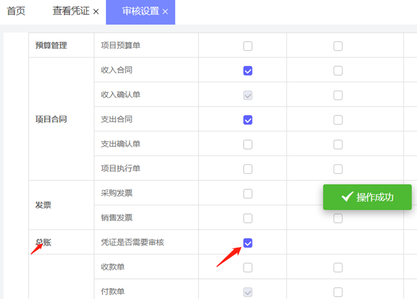Image resolution: width=417 pixels, height=299 pixels.
Task: Enable 支出确认单 first column checkbox
Action: (248, 144)
